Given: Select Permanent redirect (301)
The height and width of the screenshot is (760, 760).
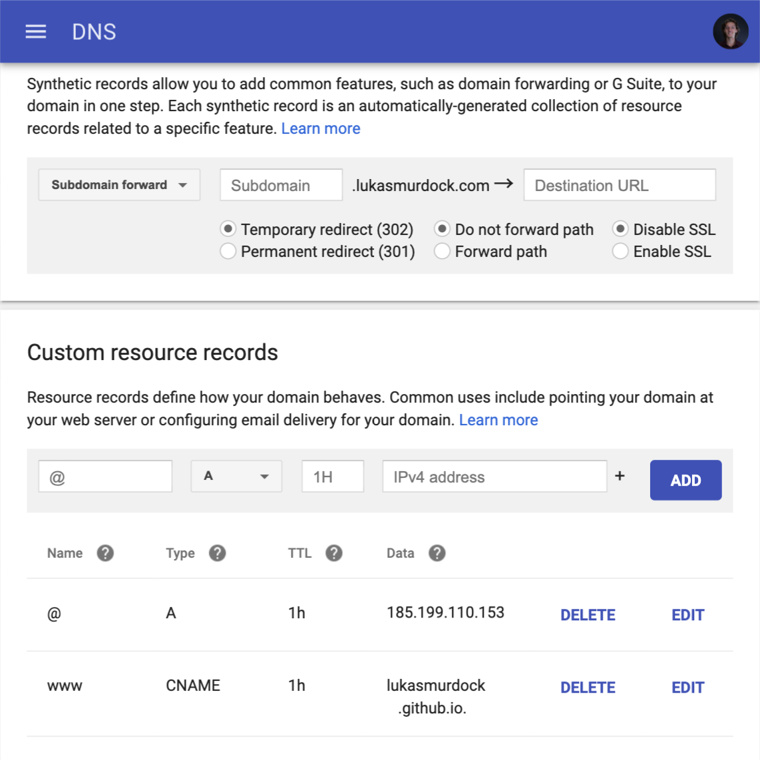Looking at the screenshot, I should pos(228,252).
